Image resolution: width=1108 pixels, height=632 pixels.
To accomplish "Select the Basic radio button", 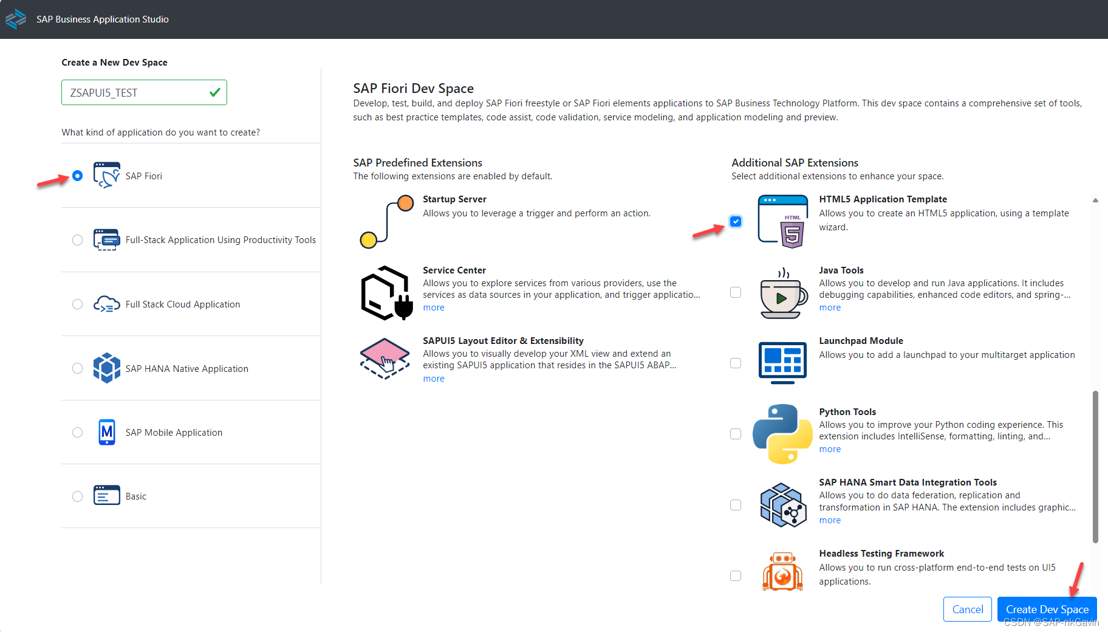I will click(x=77, y=496).
